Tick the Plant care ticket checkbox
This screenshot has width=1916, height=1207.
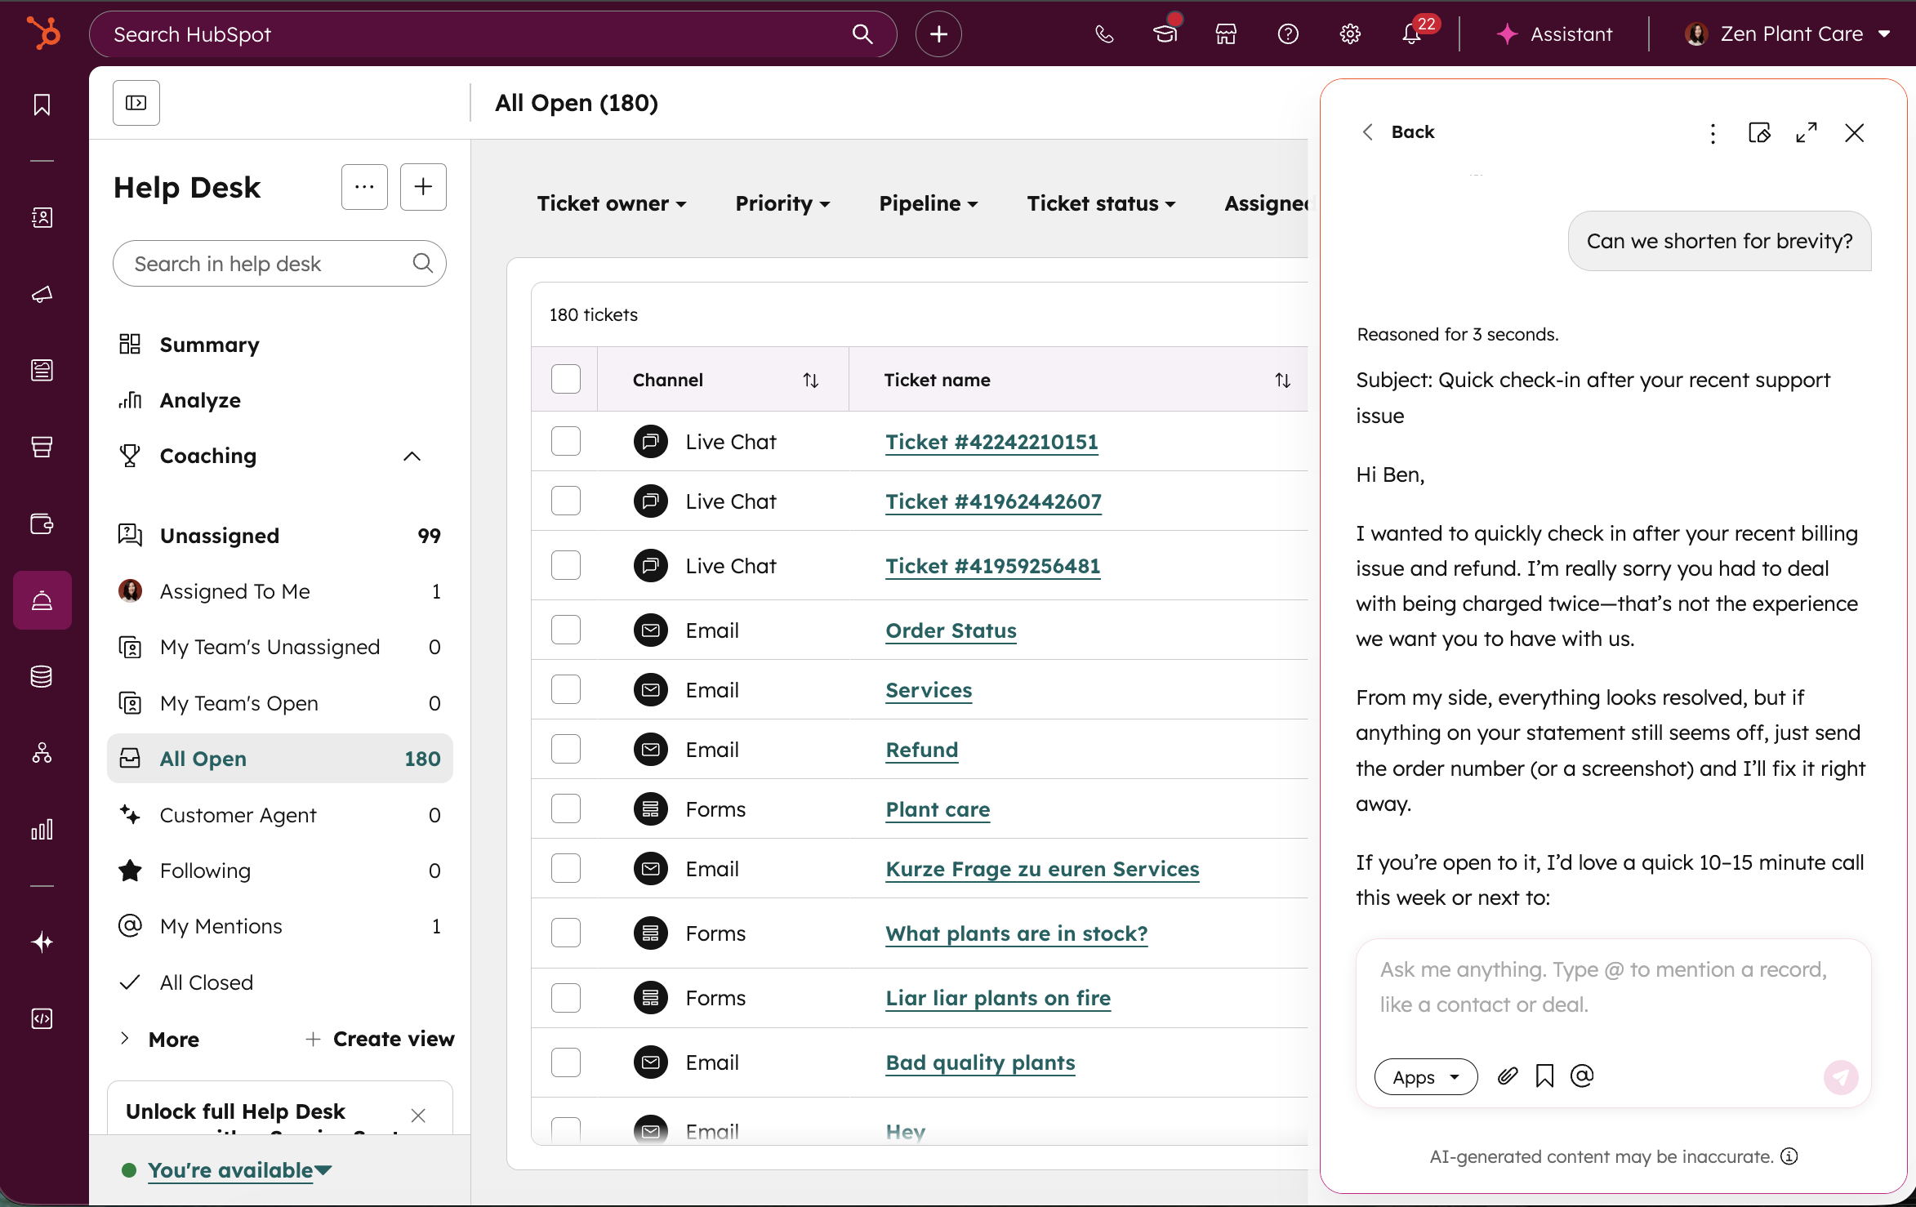click(565, 808)
